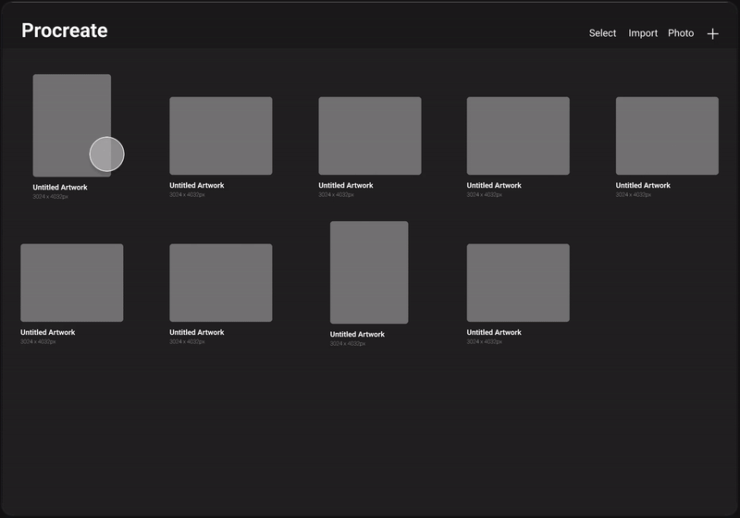740x518 pixels.
Task: Click the Untitled Artwork title under top-row portrait thumbnail
Action: tap(60, 187)
